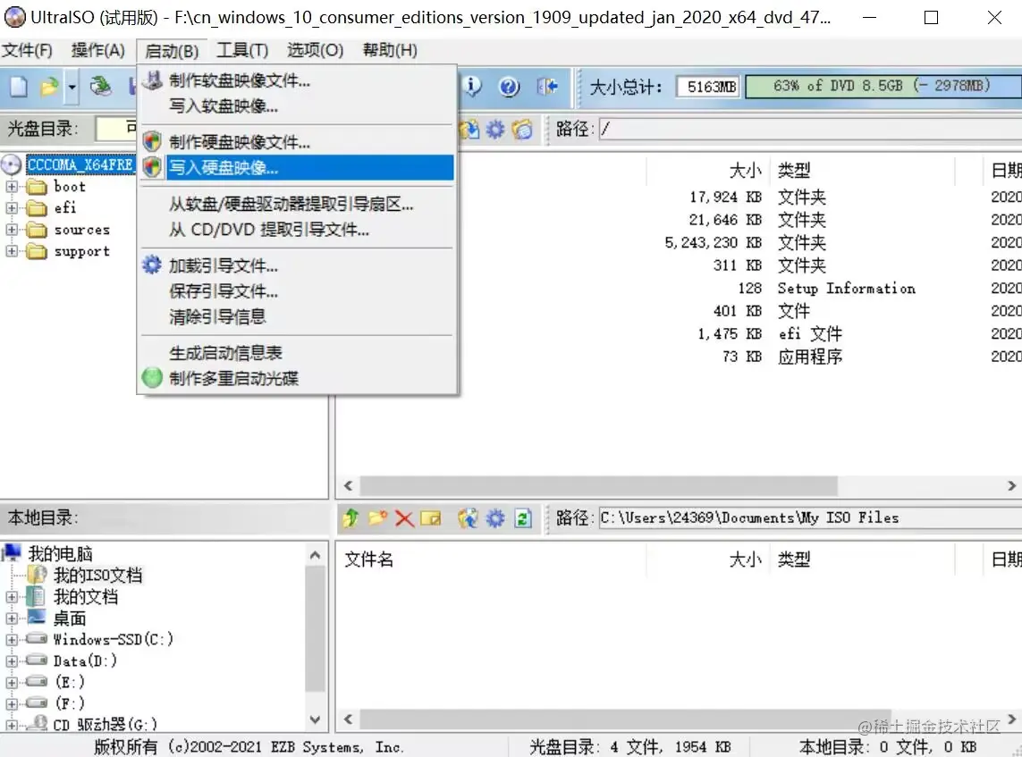The height and width of the screenshot is (757, 1022).
Task: Click the Open file folder toolbar icon
Action: tap(49, 86)
